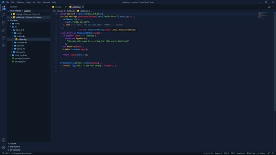Expand the node_modules folder
The height and width of the screenshot is (155, 276).
tap(29, 55)
